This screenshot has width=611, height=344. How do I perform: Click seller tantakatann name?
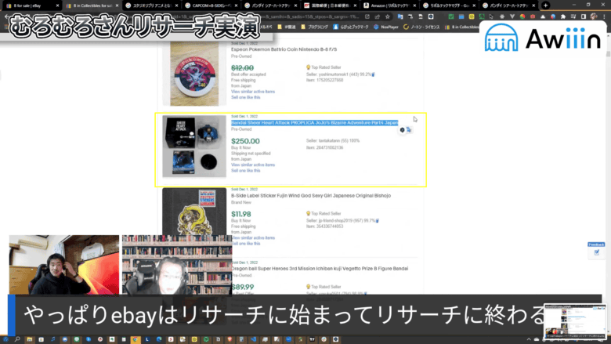(330, 140)
